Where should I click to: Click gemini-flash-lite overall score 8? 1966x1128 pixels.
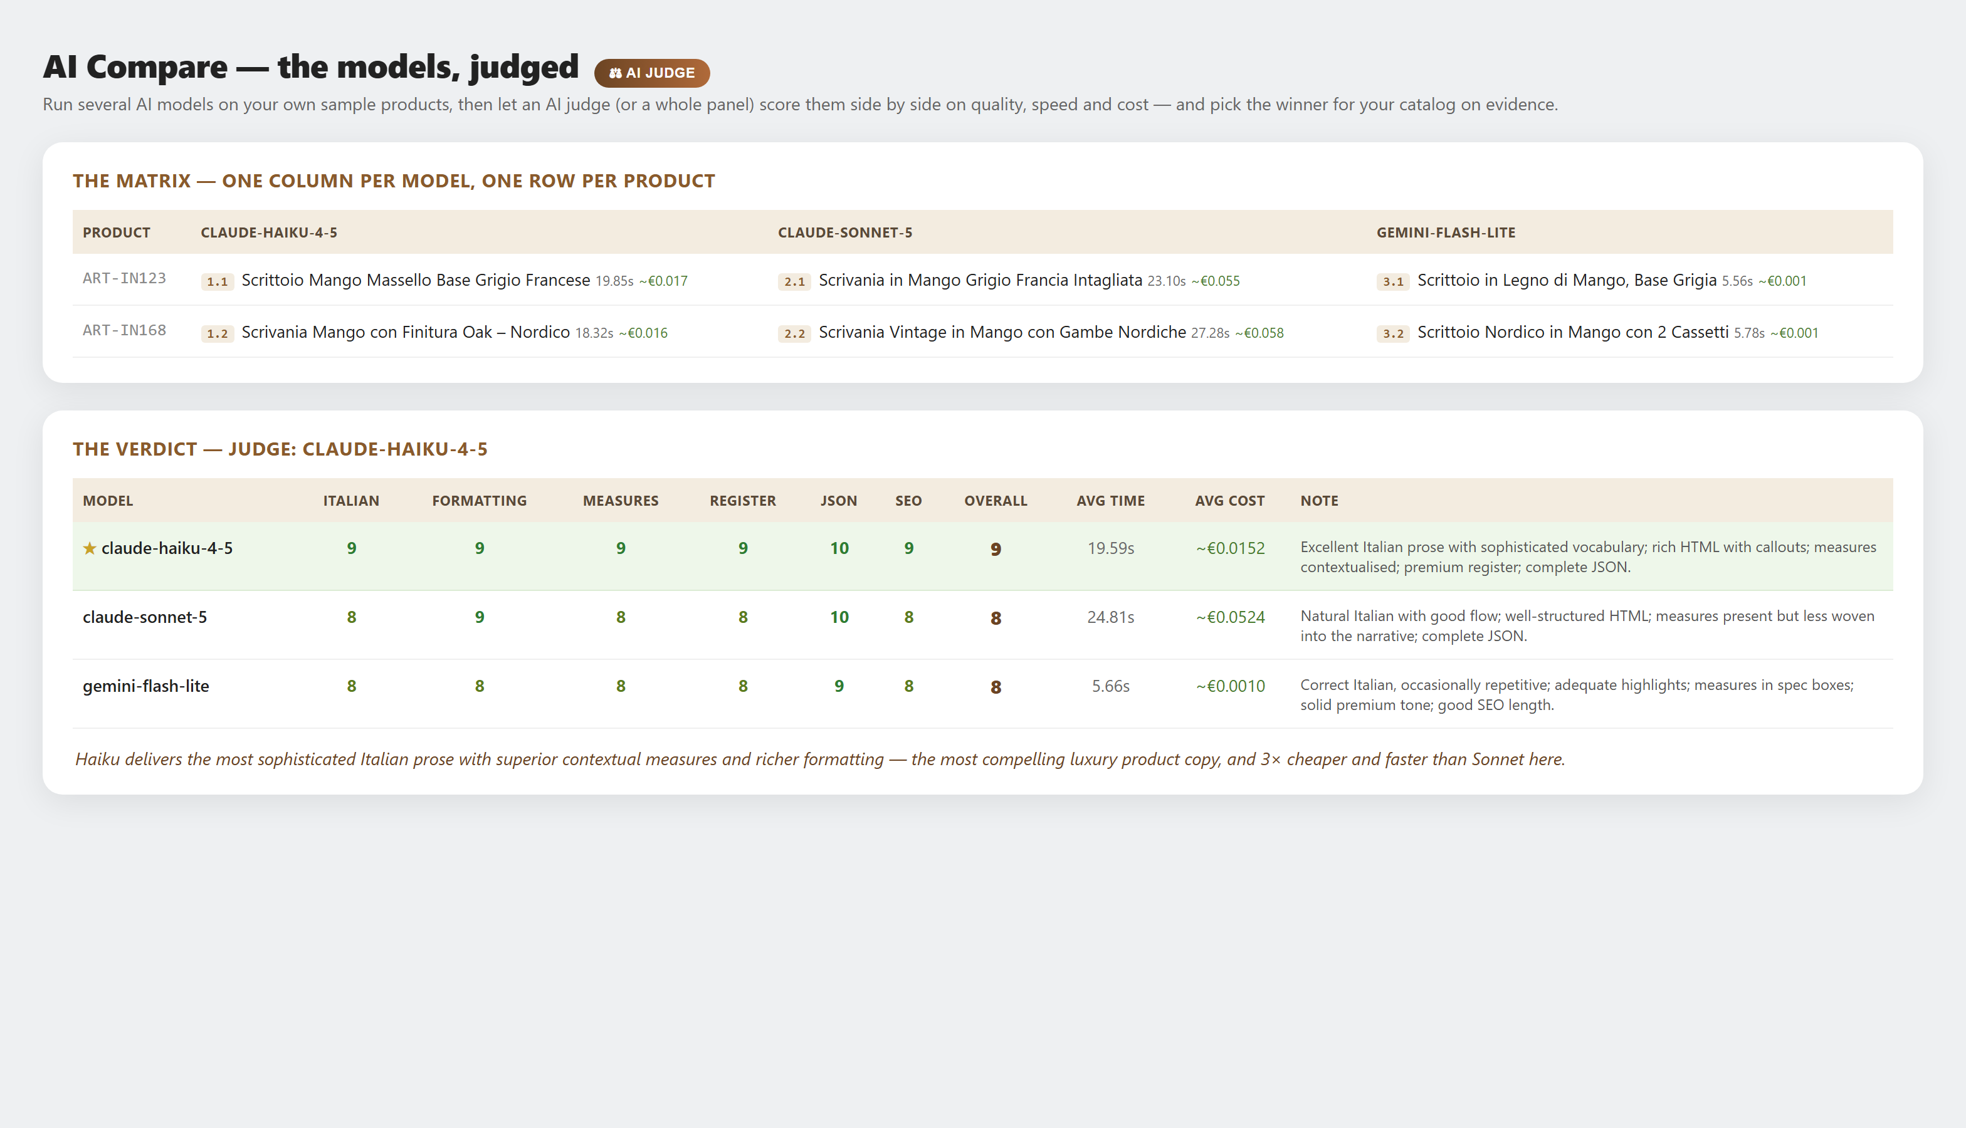(x=996, y=687)
